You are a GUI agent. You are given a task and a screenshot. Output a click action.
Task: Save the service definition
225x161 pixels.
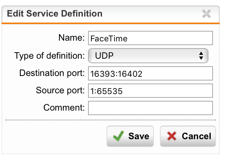tap(130, 136)
